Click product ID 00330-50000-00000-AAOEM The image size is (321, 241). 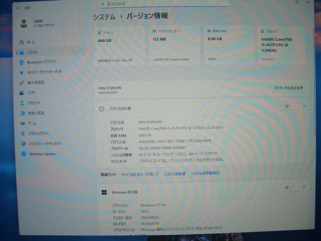pyautogui.click(x=162, y=148)
